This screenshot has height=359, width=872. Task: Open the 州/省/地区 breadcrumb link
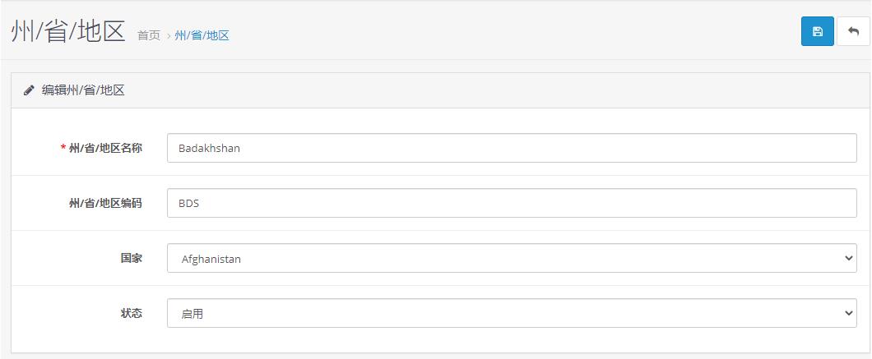coord(202,35)
